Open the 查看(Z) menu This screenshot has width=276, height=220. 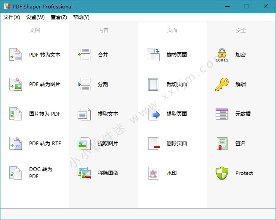(59, 17)
